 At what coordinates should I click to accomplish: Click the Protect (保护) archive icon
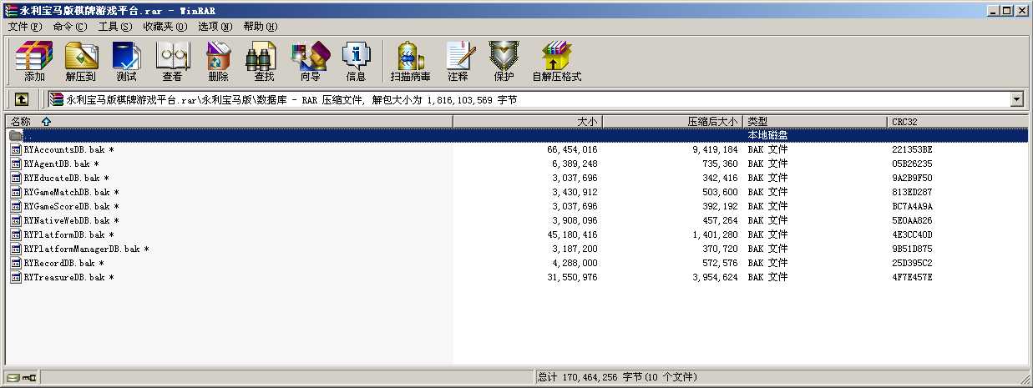click(504, 61)
